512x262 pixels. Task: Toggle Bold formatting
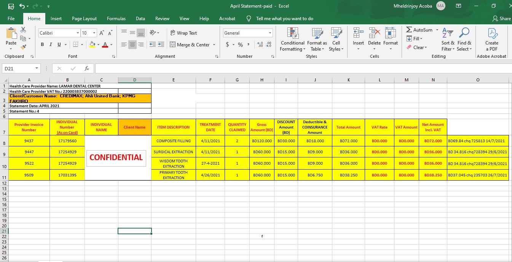pyautogui.click(x=42, y=44)
